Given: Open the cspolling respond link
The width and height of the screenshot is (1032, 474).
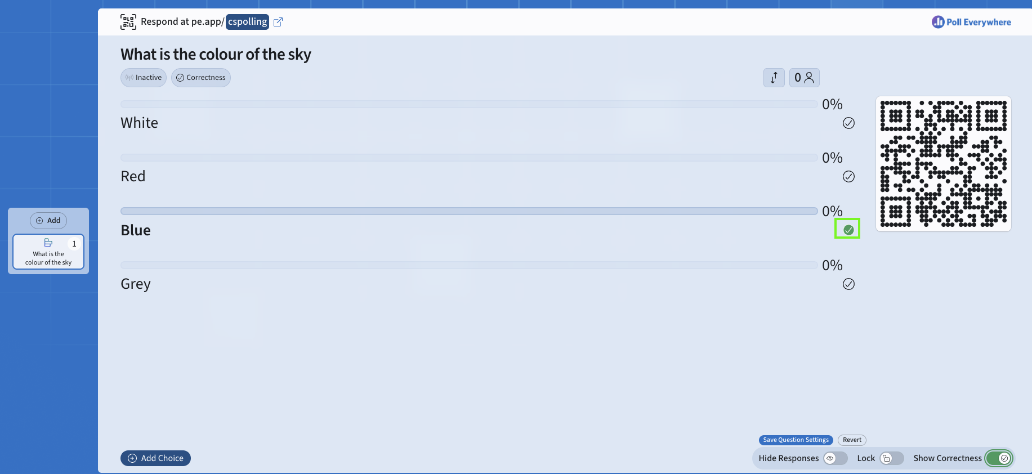Looking at the screenshot, I should (247, 21).
